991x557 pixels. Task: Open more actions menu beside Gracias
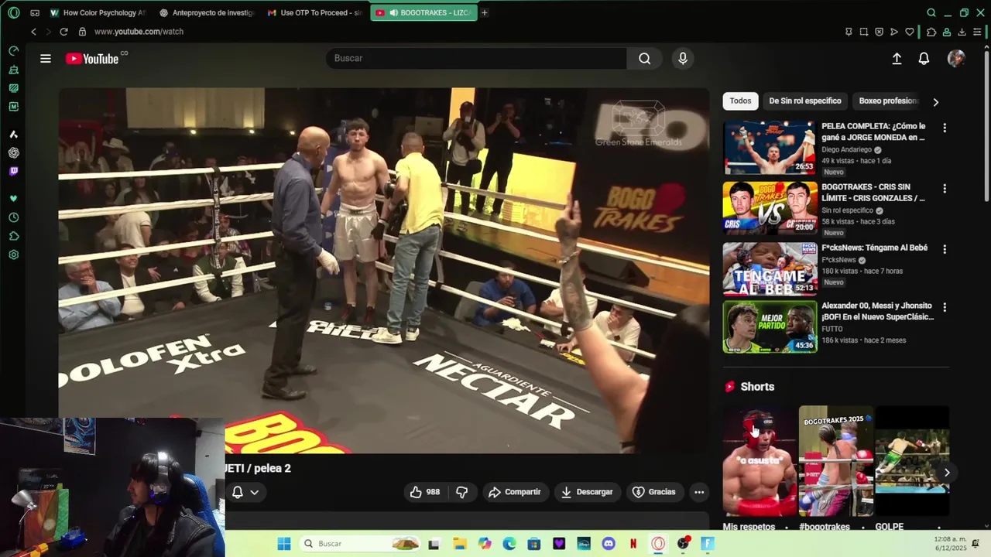pyautogui.click(x=699, y=492)
